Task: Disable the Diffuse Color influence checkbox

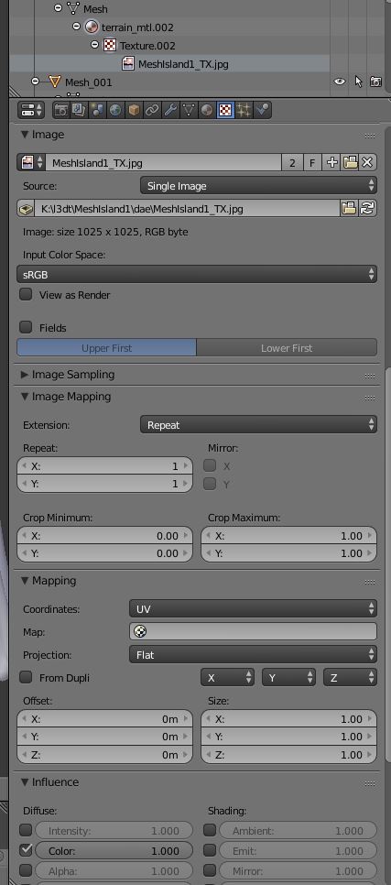Action: (x=26, y=850)
